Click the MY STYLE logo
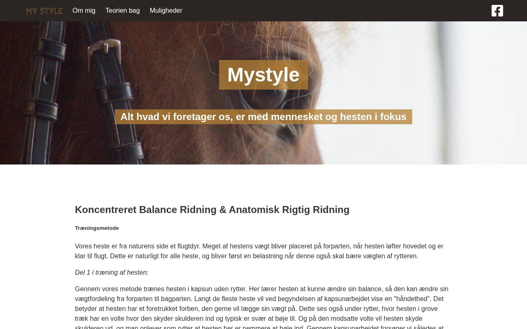Viewport: 527px width, 329px height. click(x=44, y=11)
